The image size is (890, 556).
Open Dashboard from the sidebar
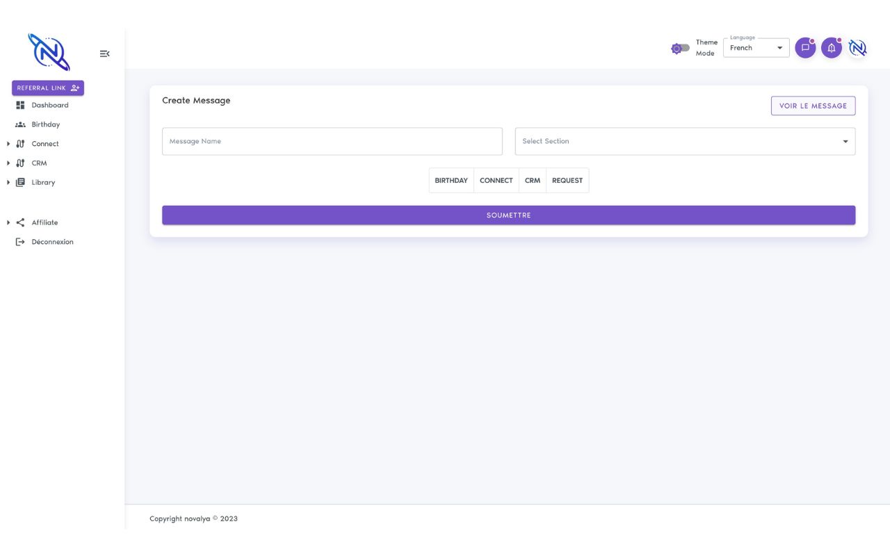point(50,105)
